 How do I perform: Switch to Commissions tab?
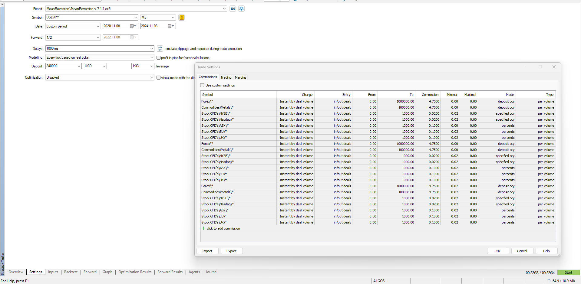208,77
